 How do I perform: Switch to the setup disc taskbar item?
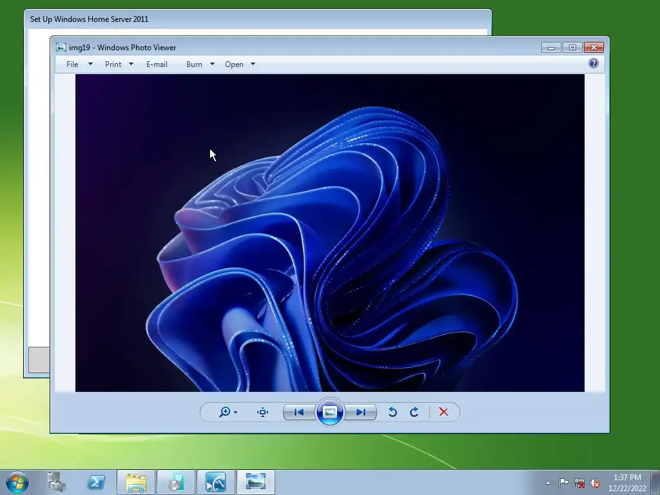[x=176, y=482]
